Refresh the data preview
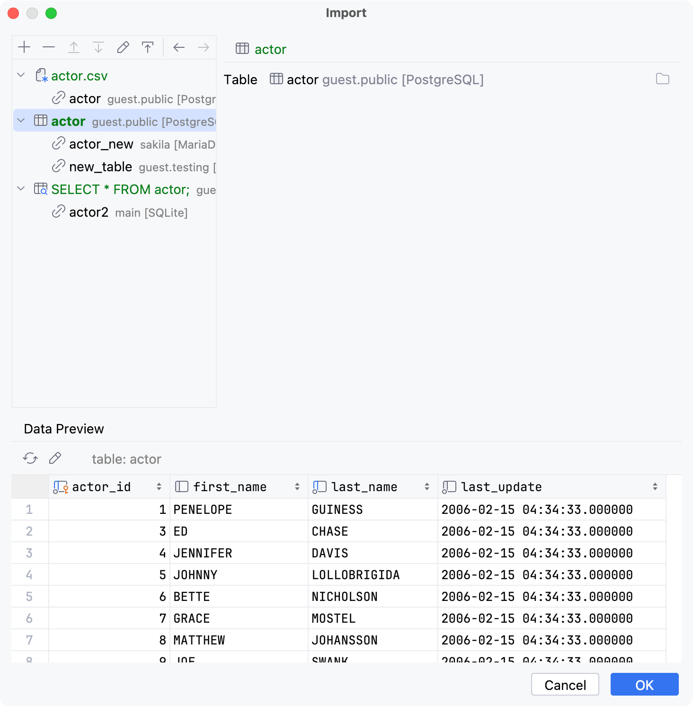The width and height of the screenshot is (693, 706). tap(30, 458)
